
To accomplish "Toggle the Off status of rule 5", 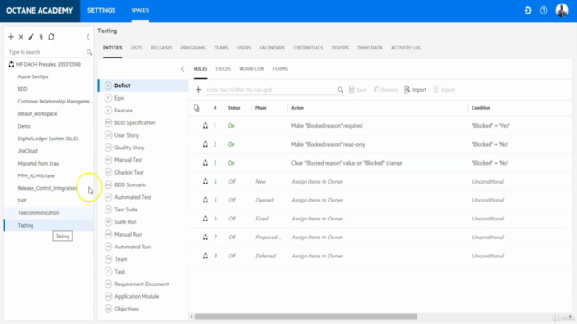I will pyautogui.click(x=232, y=200).
